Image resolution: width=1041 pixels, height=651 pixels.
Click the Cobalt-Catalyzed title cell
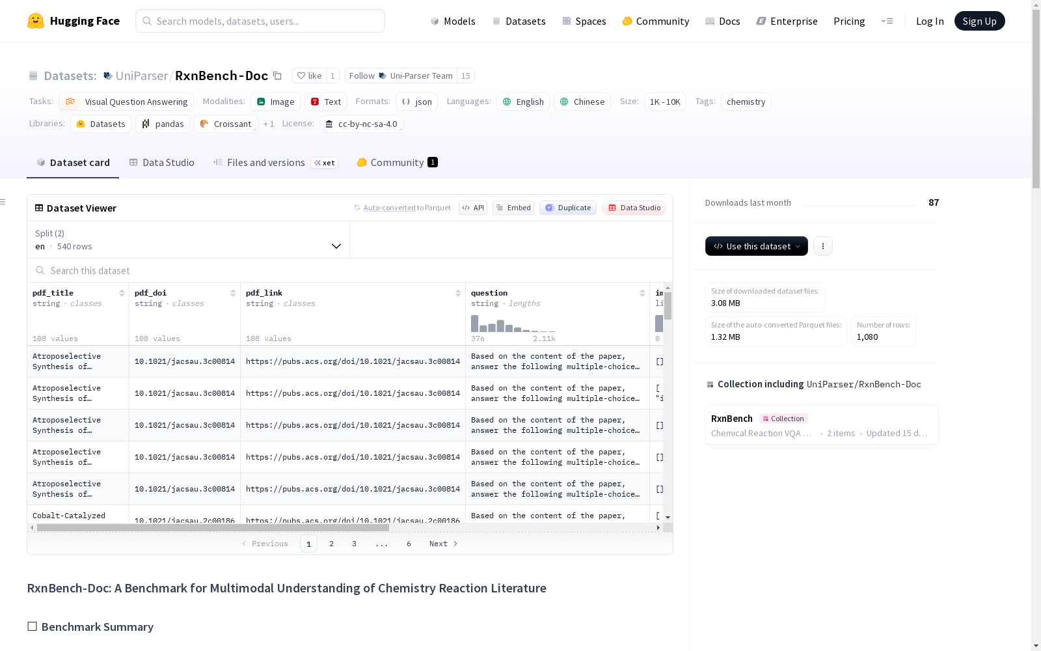78,514
